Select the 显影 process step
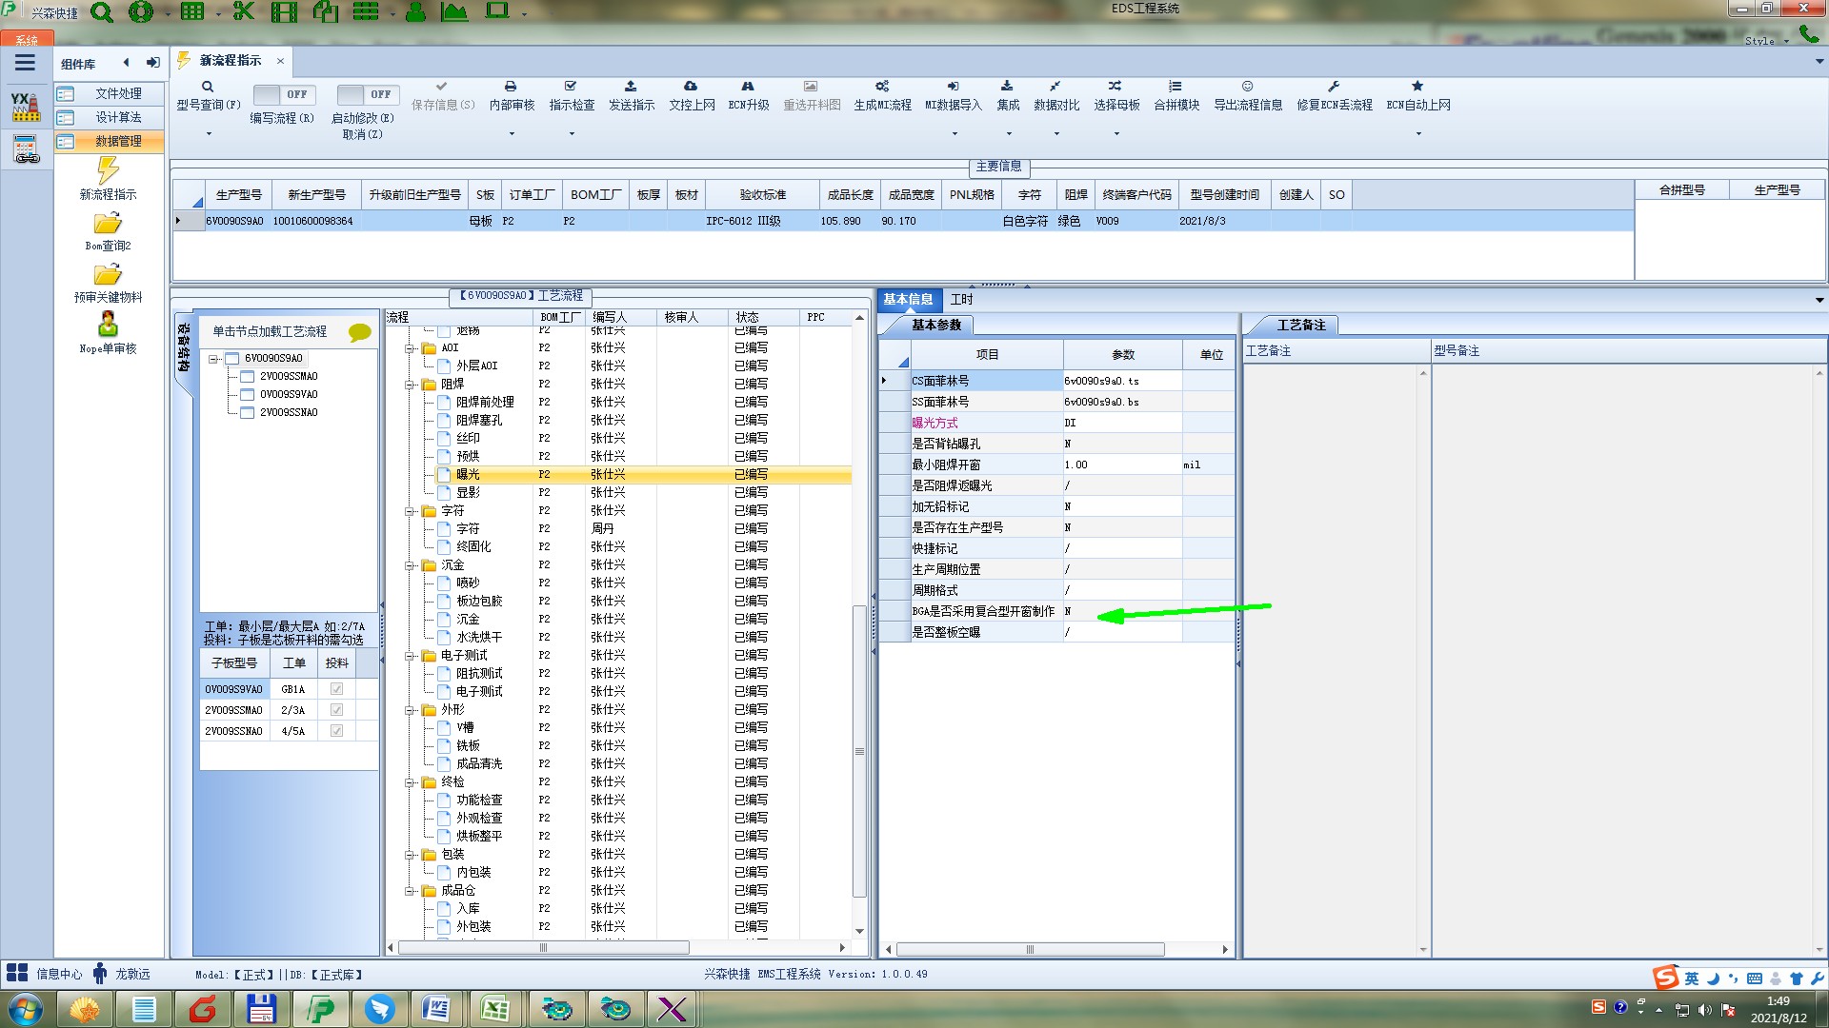The image size is (1829, 1028). click(x=468, y=492)
